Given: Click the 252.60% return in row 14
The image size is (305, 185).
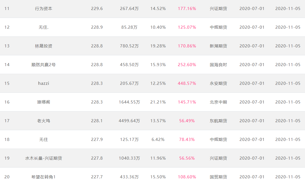Looking at the screenshot, I should pyautogui.click(x=187, y=65).
